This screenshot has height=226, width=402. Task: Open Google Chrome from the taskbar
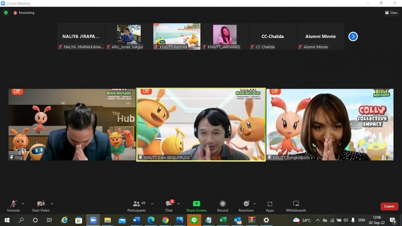pyautogui.click(x=165, y=220)
